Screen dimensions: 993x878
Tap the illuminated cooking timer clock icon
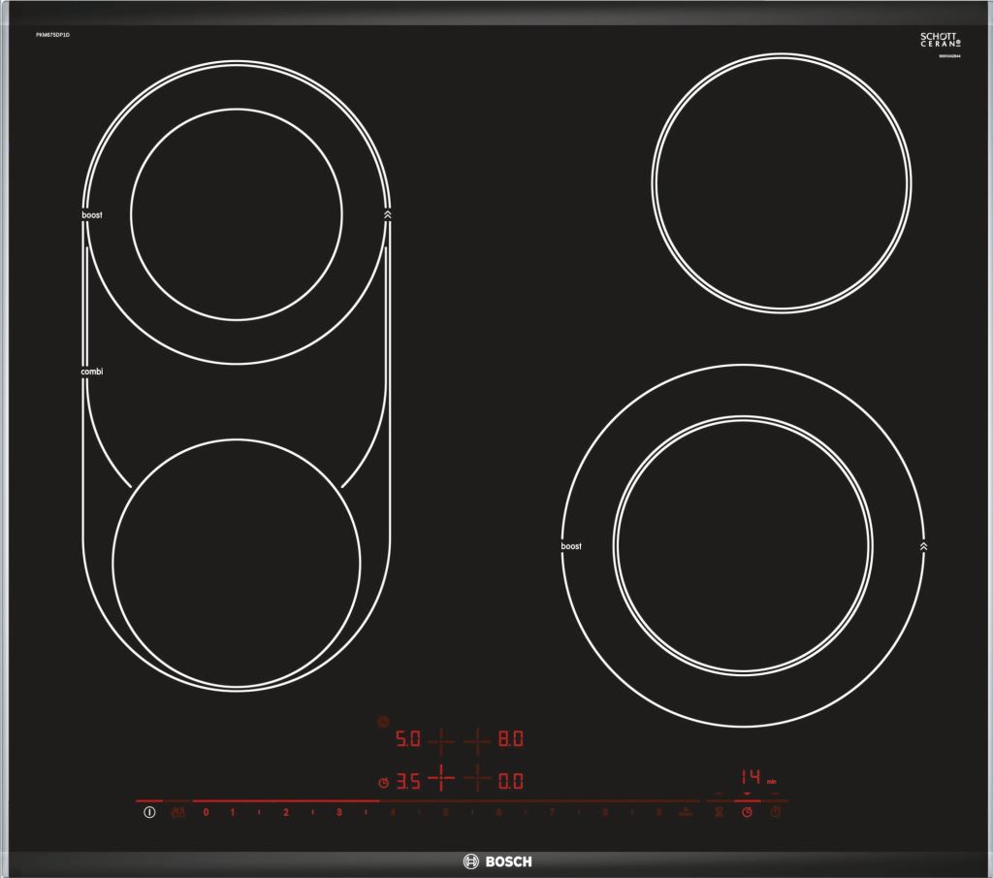point(747,812)
